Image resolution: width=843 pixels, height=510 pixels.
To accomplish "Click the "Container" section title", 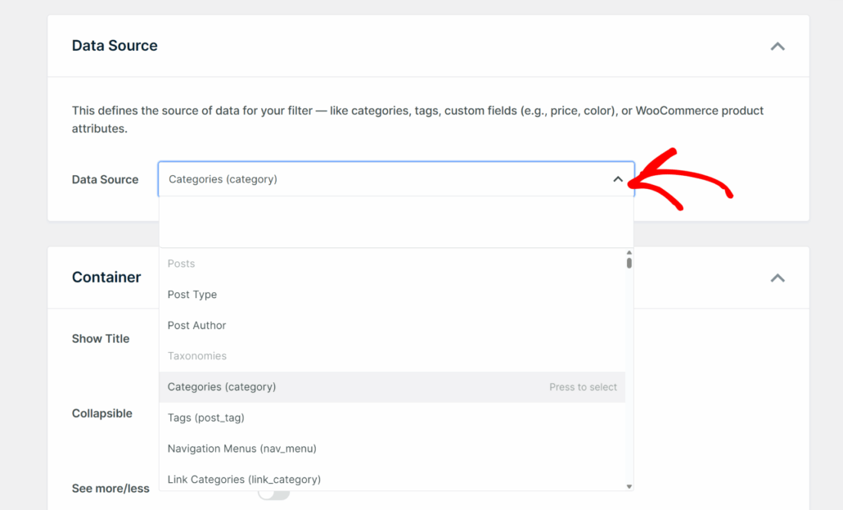I will (x=106, y=278).
